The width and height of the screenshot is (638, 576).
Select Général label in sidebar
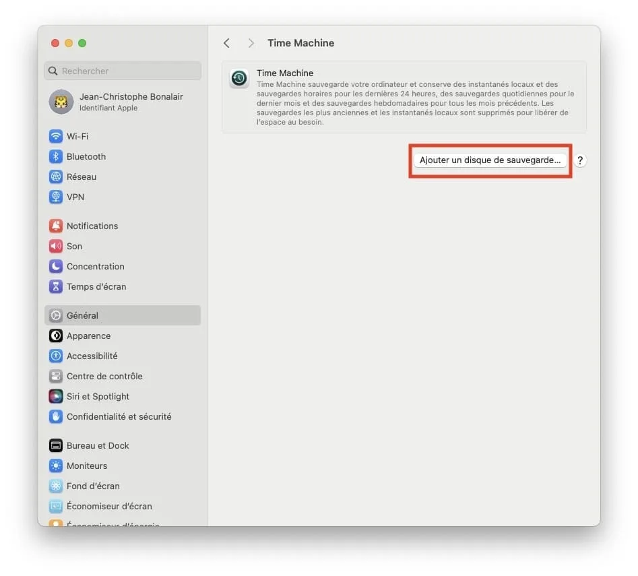pyautogui.click(x=82, y=315)
